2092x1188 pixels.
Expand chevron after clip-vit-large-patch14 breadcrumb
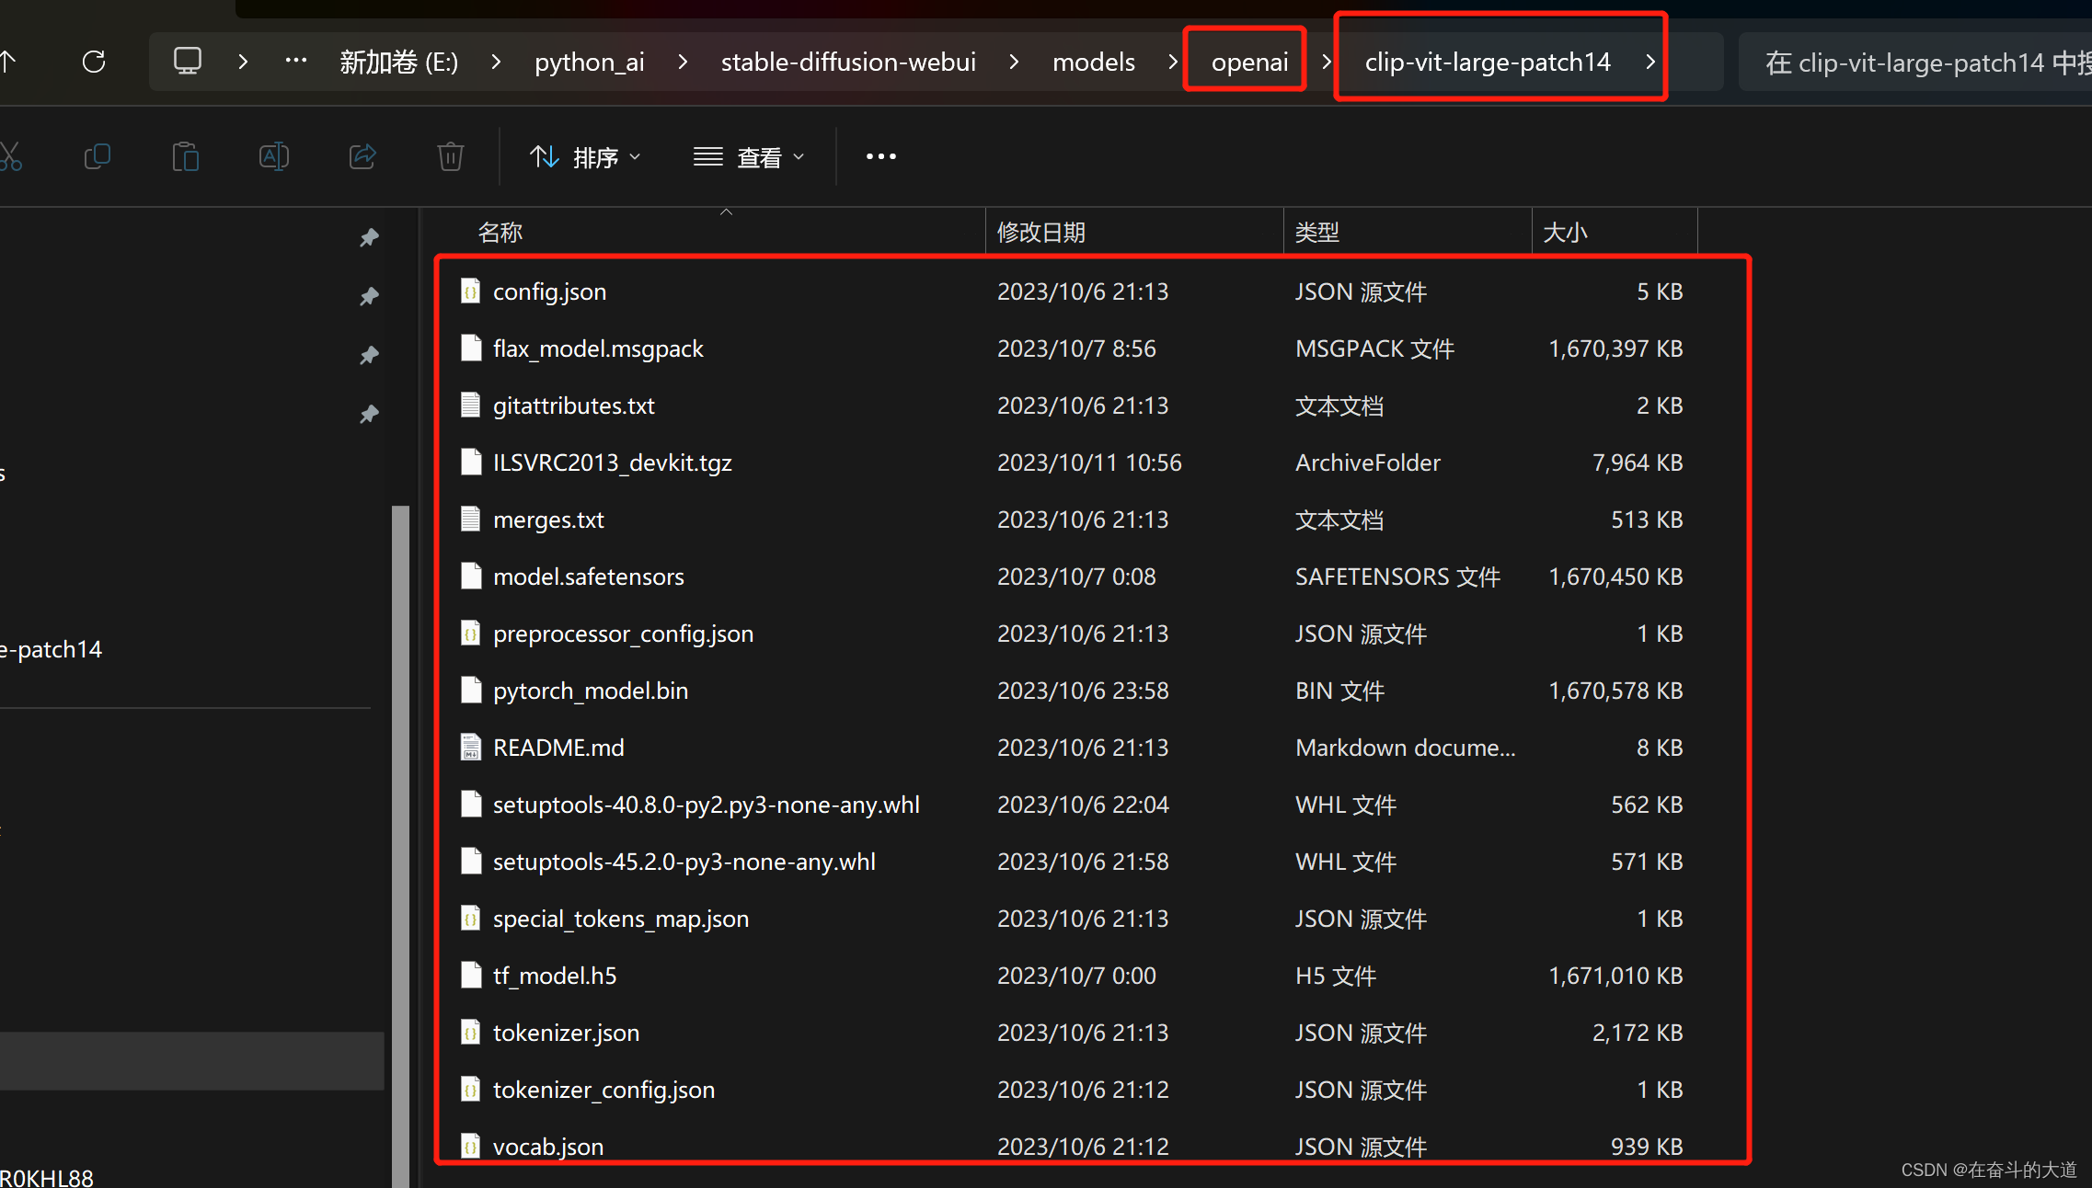tap(1650, 62)
